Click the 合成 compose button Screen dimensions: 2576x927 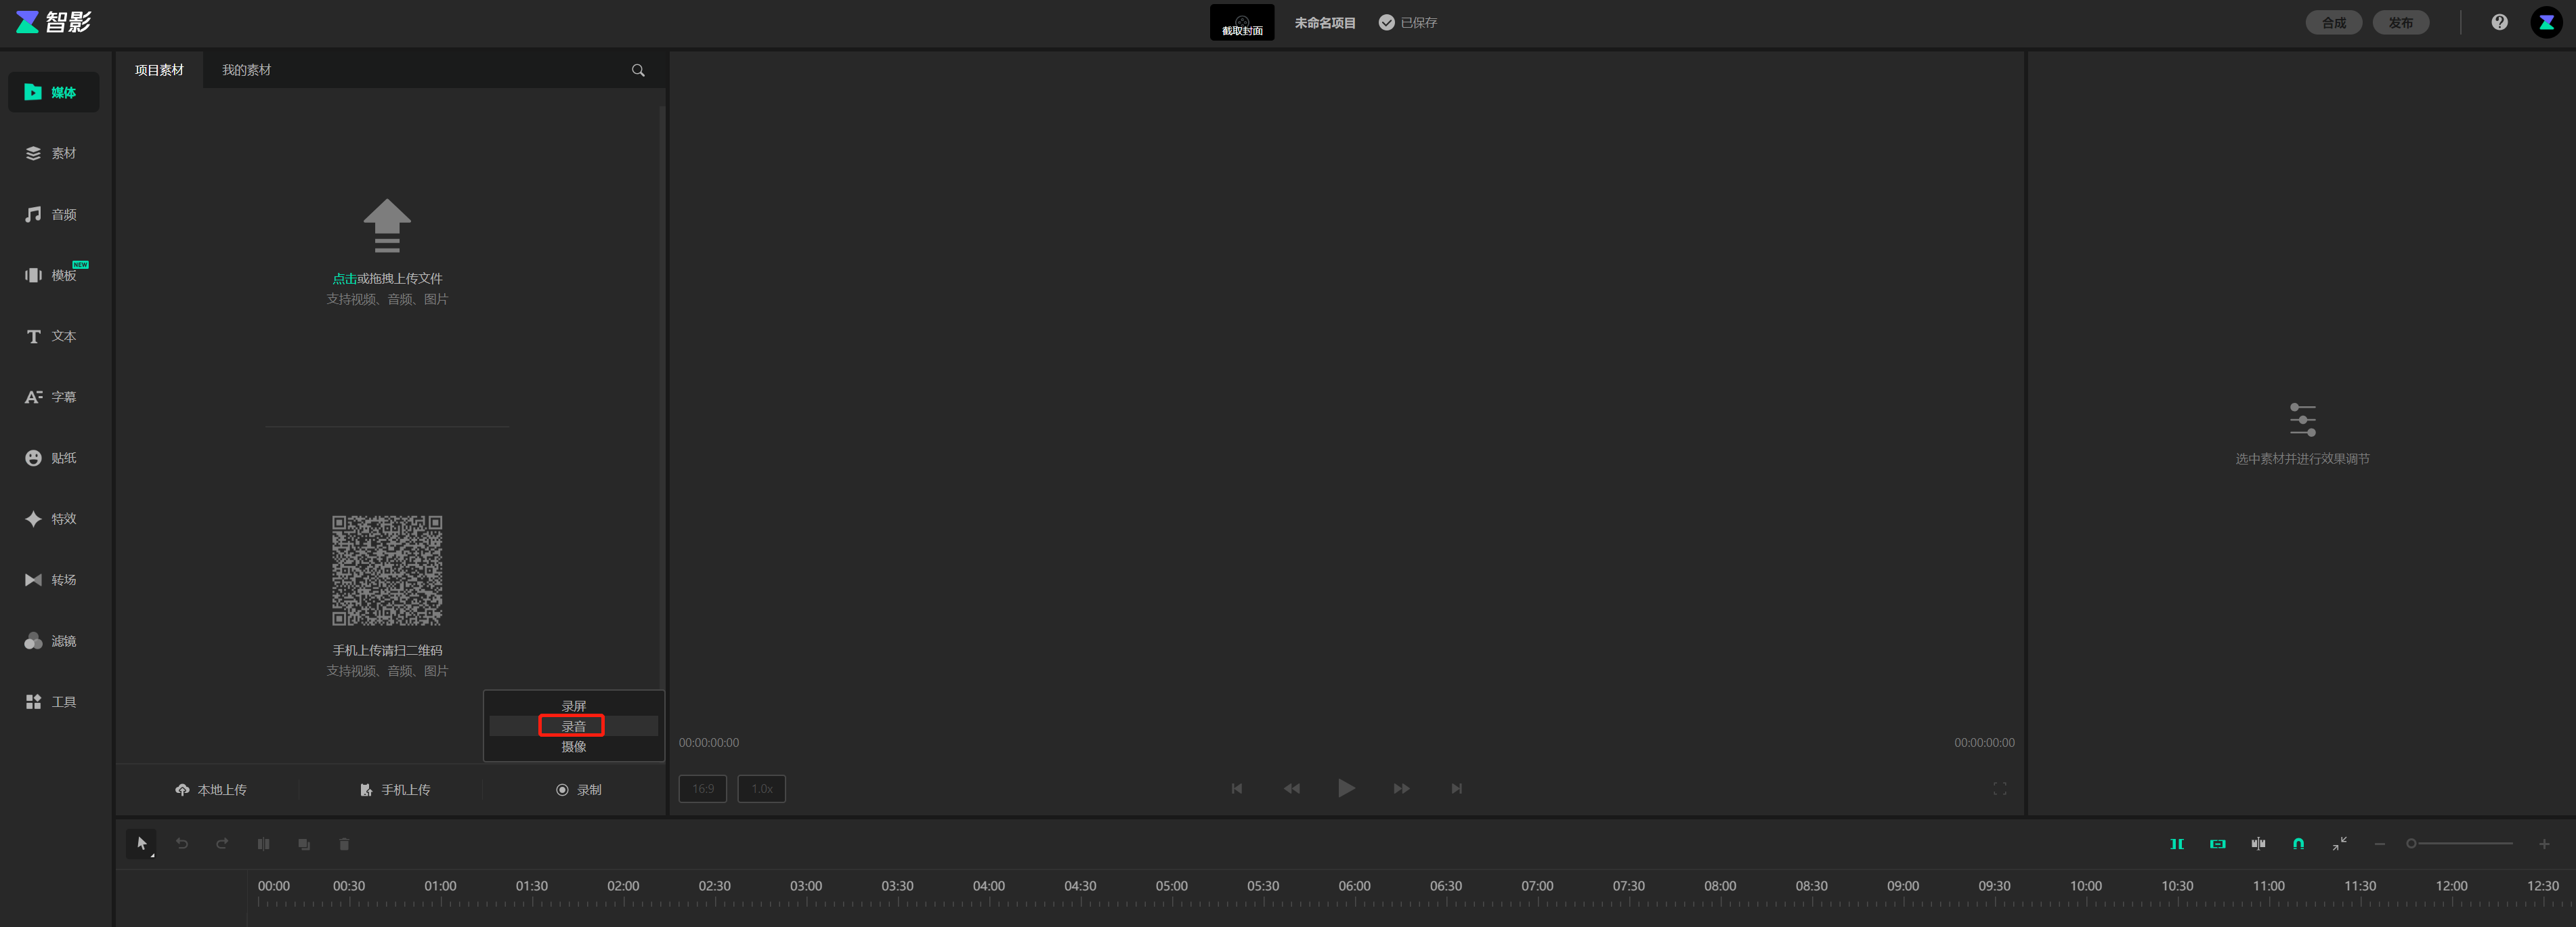[2333, 22]
